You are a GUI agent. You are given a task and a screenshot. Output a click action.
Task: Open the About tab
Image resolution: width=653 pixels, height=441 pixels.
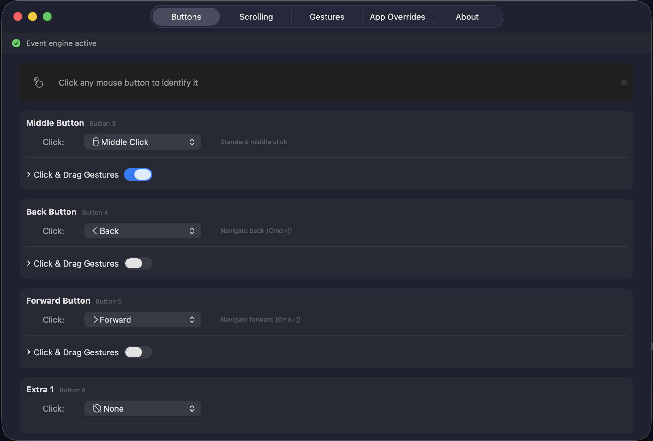click(467, 17)
